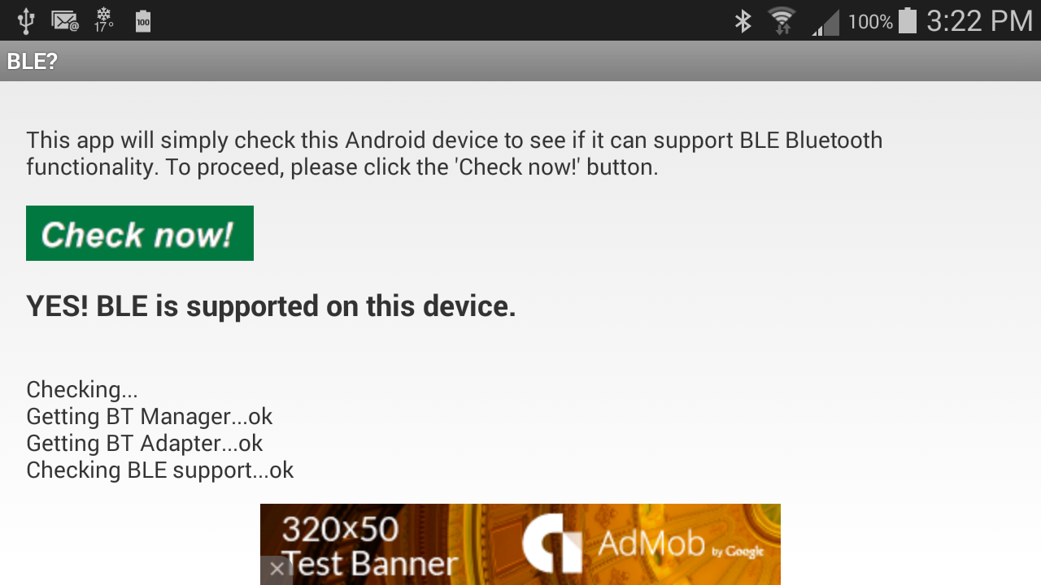Click the Wi-Fi signal icon
This screenshot has height=585, width=1041.
coord(782,20)
